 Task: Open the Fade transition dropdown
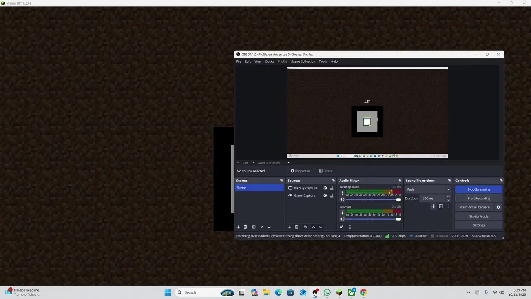tap(428, 189)
